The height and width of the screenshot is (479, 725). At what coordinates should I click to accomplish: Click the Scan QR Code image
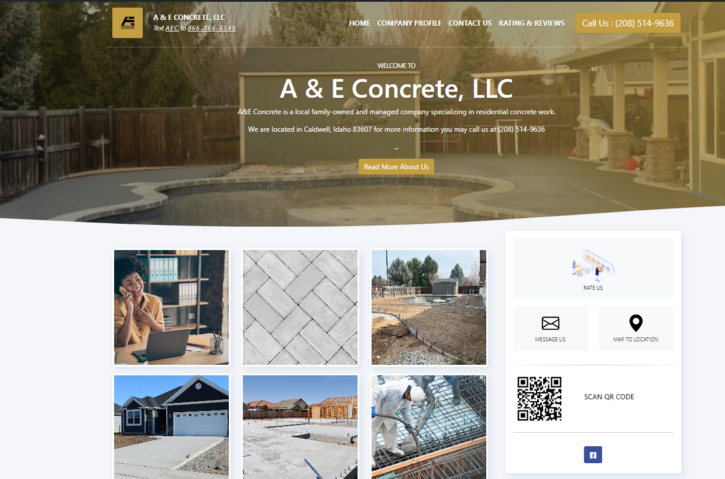point(540,398)
